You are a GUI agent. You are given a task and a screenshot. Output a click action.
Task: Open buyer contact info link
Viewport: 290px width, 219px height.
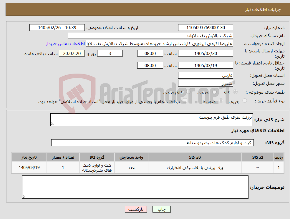pos(65,44)
